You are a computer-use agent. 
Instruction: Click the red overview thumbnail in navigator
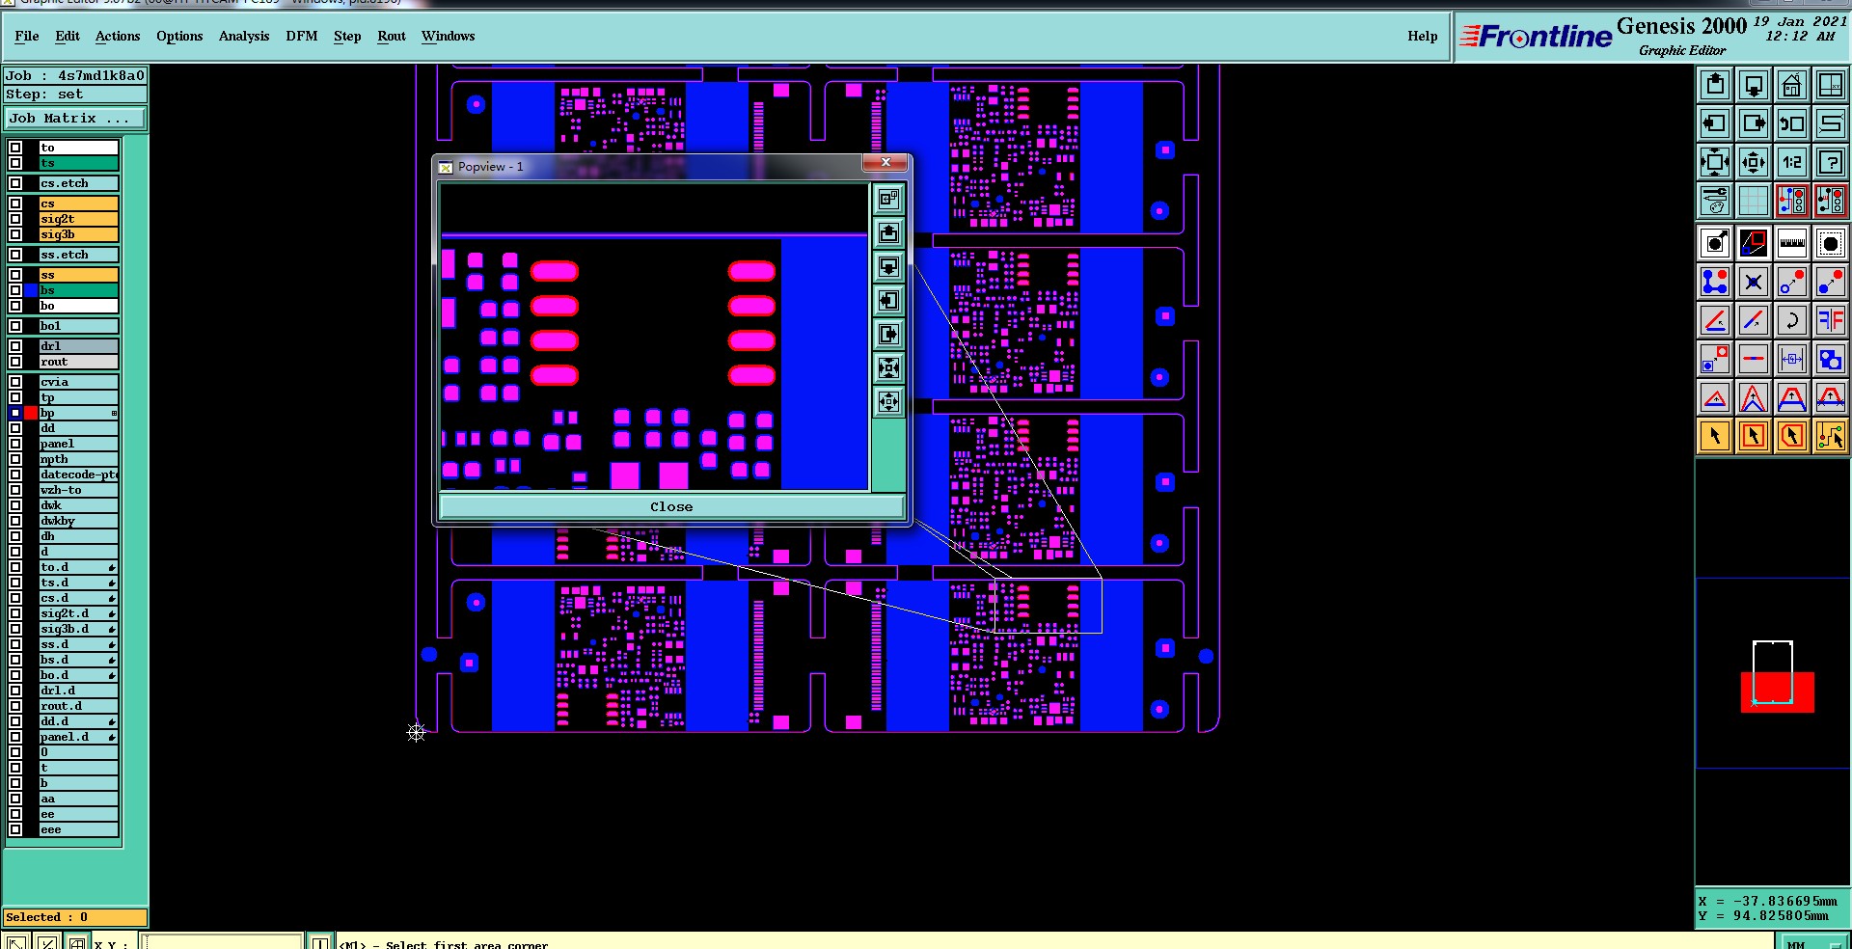click(x=1777, y=691)
